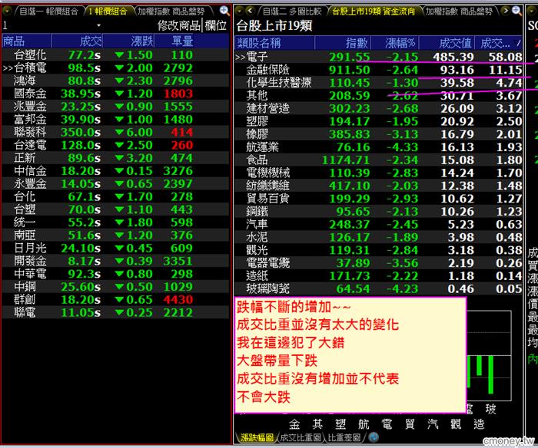Click the middle panel magnifier zoom icon
Screen dimensions: 538x448
516,11
